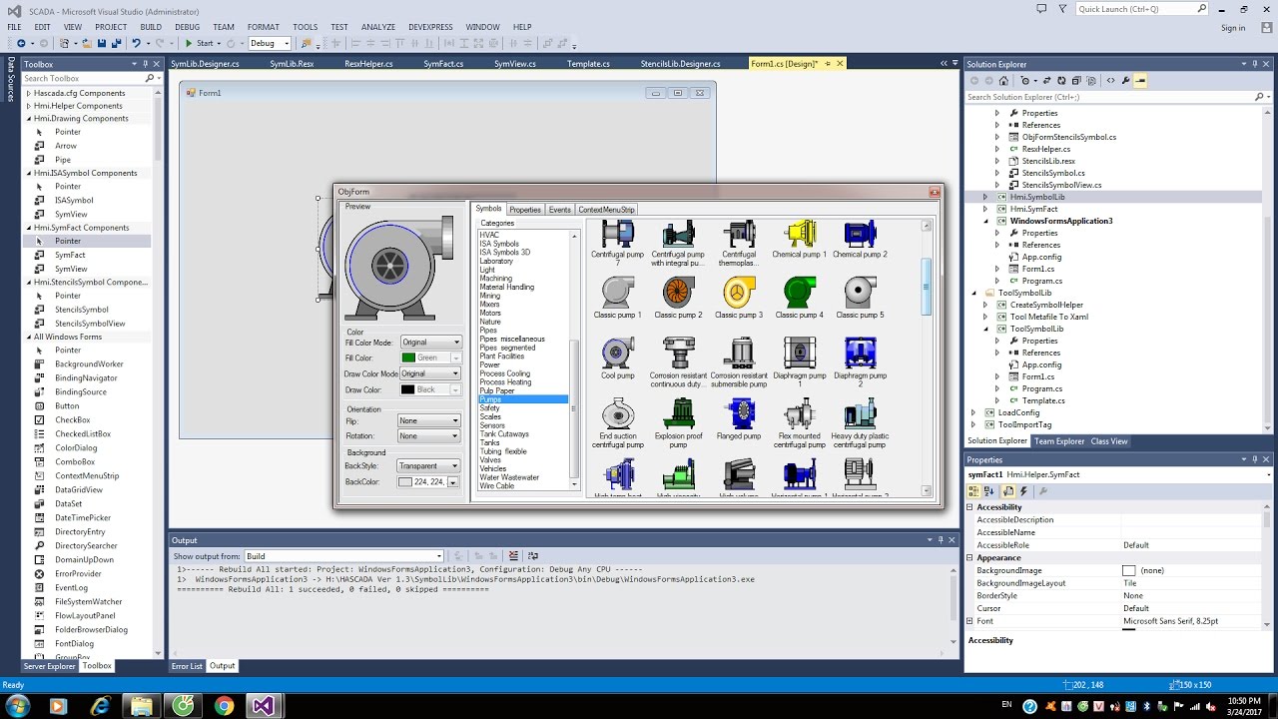Expand the Hmi.SymFact project node
Viewport: 1278px width, 719px height.
(x=985, y=209)
